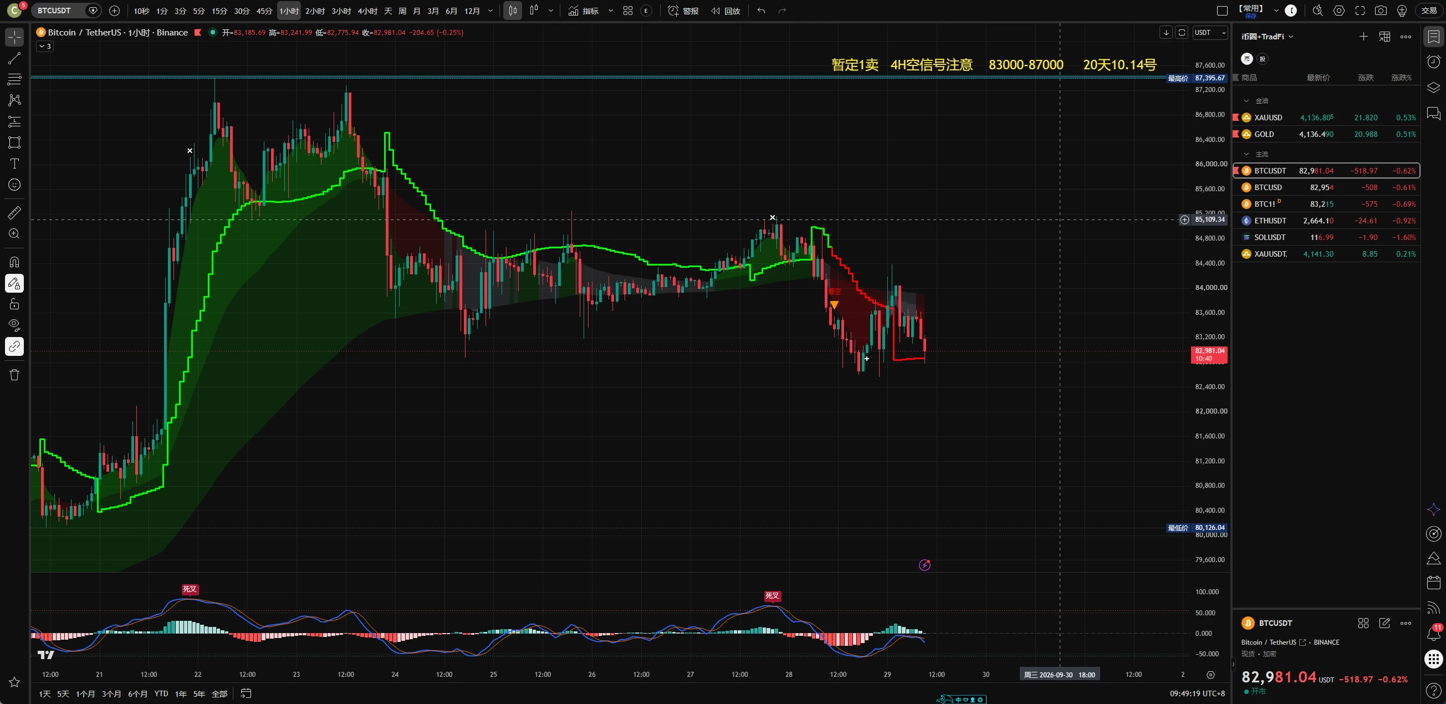
Task: Expand the USDT currency dropdown
Action: [x=1210, y=33]
